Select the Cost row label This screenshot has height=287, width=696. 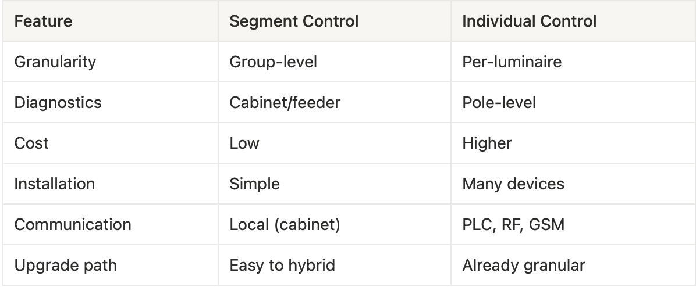coord(31,143)
